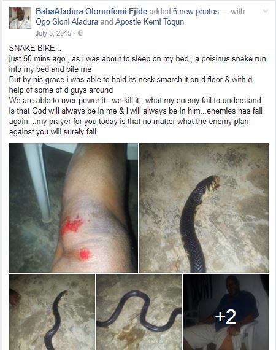Visit Apostle Kemi Togun's profile
The image size is (276, 350).
[150, 22]
